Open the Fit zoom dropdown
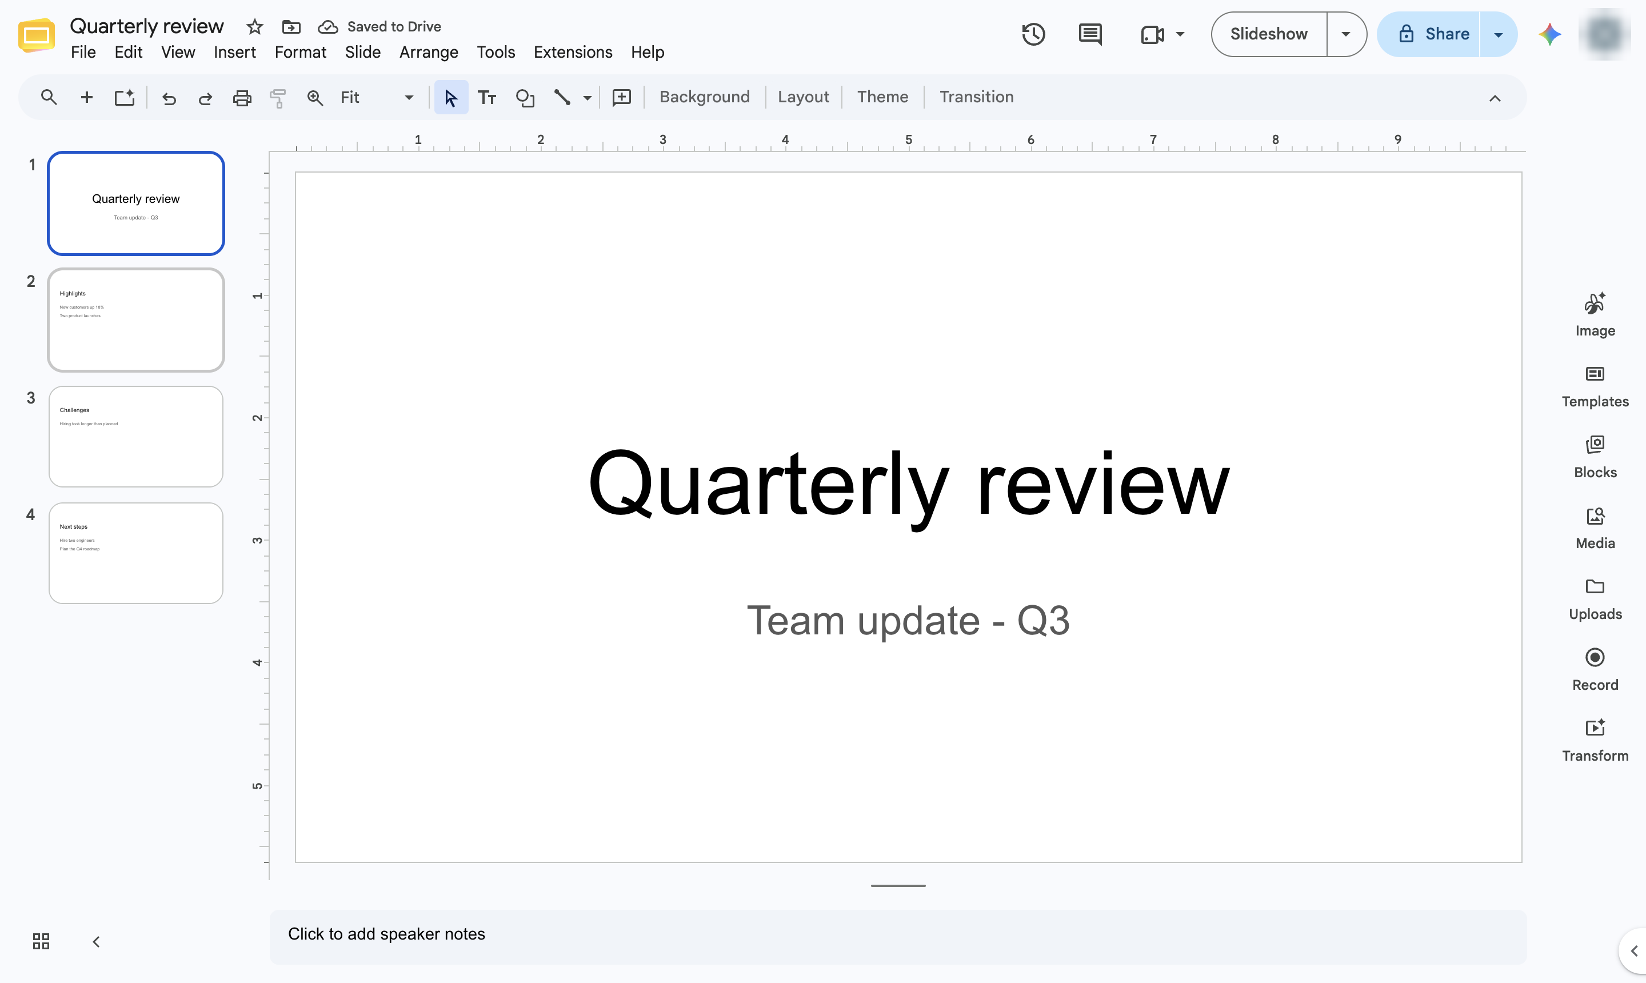The width and height of the screenshot is (1646, 983). pyautogui.click(x=377, y=98)
